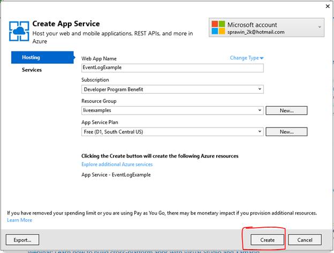The height and width of the screenshot is (253, 334).
Task: Click the sprawin_2k@hotmail.com account email
Action: pyautogui.click(x=256, y=32)
